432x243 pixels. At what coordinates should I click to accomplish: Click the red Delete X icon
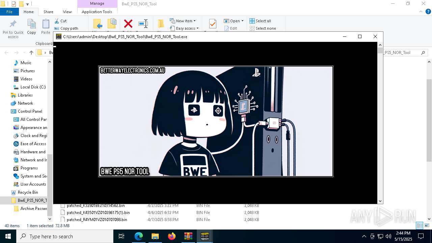[x=128, y=24]
